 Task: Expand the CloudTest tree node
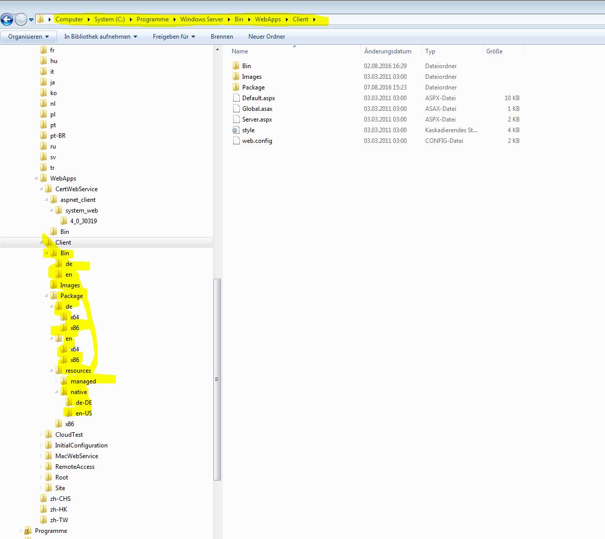point(42,435)
